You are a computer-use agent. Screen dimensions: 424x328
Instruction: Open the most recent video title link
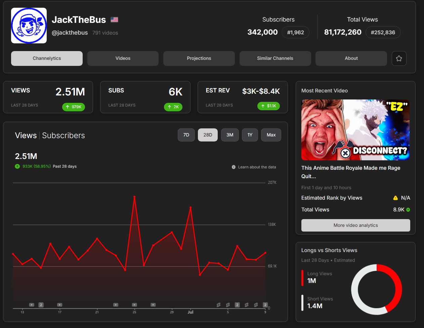pos(351,172)
